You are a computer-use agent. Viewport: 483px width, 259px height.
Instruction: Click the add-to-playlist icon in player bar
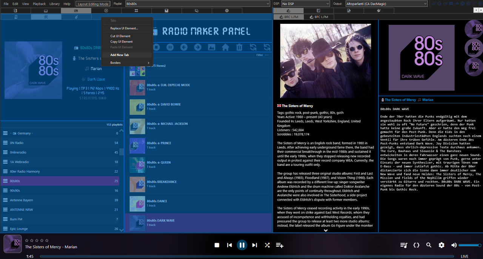pos(280,245)
